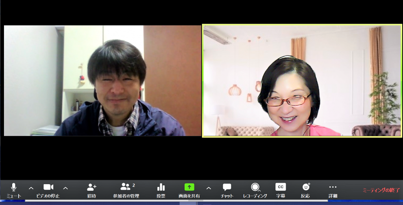Select the woman's highlighted video tile
The image size is (403, 205).
point(302,81)
